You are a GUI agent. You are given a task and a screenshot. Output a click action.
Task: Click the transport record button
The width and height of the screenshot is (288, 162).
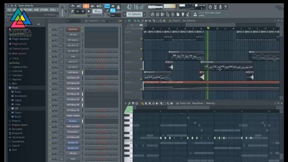[x=89, y=11]
